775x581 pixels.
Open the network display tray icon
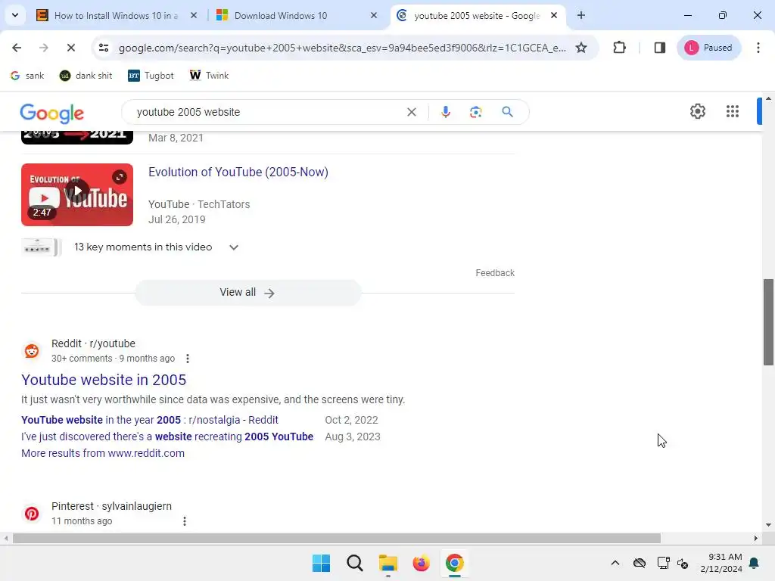(x=663, y=563)
